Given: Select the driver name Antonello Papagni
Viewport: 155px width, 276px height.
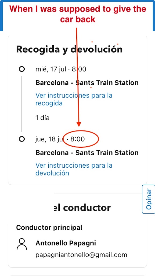Looking at the screenshot, I should pos(66,243).
